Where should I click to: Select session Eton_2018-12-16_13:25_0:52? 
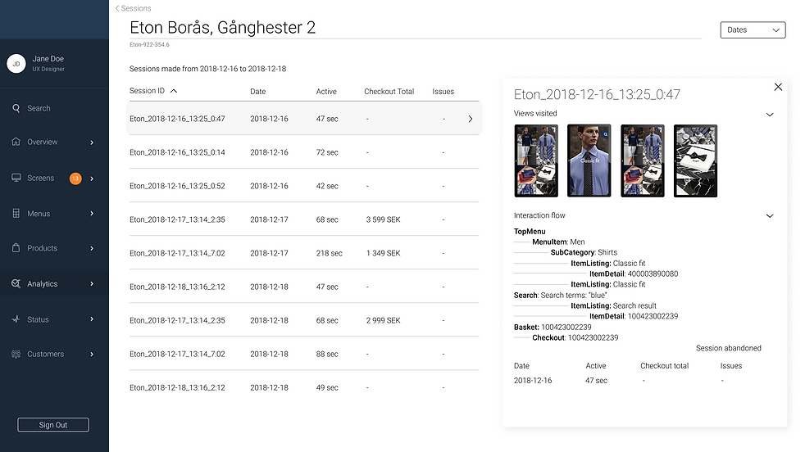click(x=304, y=186)
